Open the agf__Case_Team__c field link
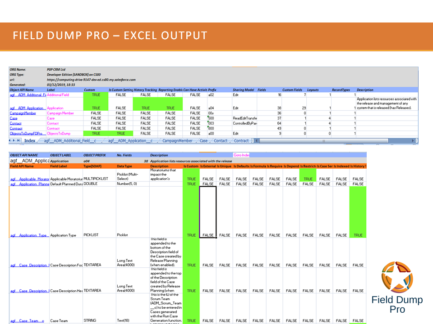 coord(27,321)
